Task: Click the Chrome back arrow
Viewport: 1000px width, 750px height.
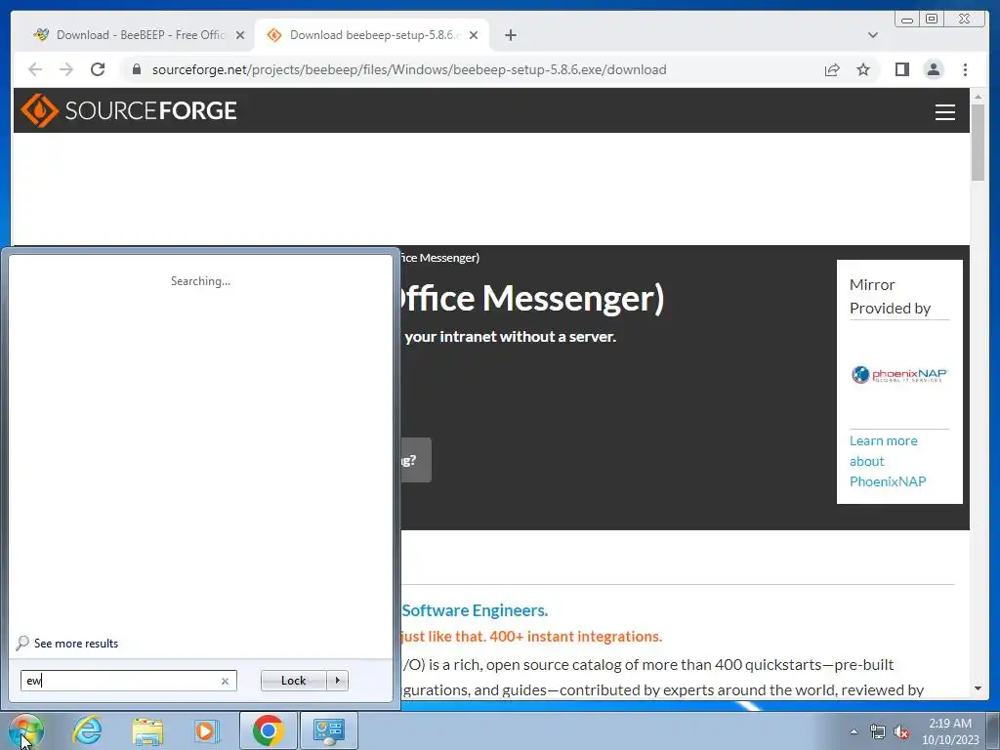Action: 35,69
